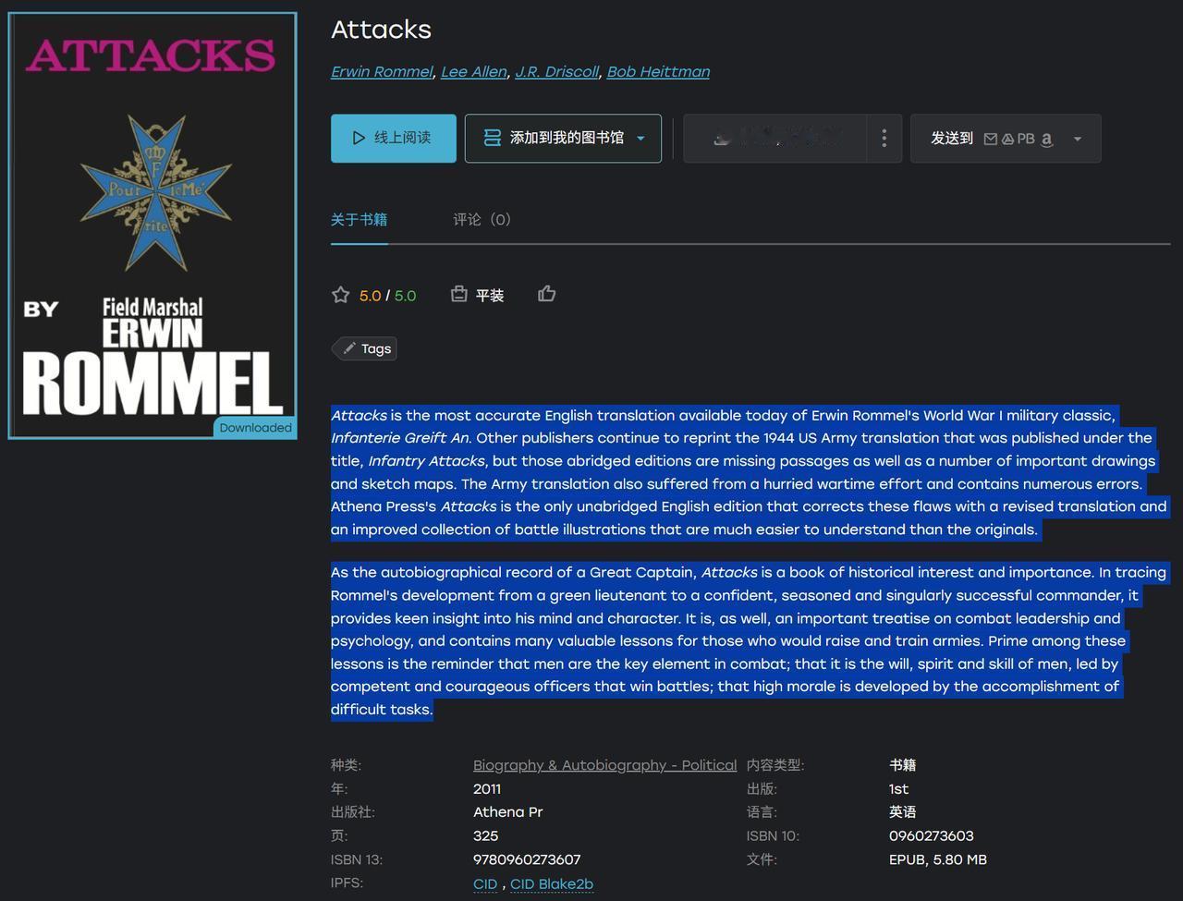Viewport: 1183px width, 901px height.
Task: Click the Attacks book cover thumbnail
Action: pos(152,225)
